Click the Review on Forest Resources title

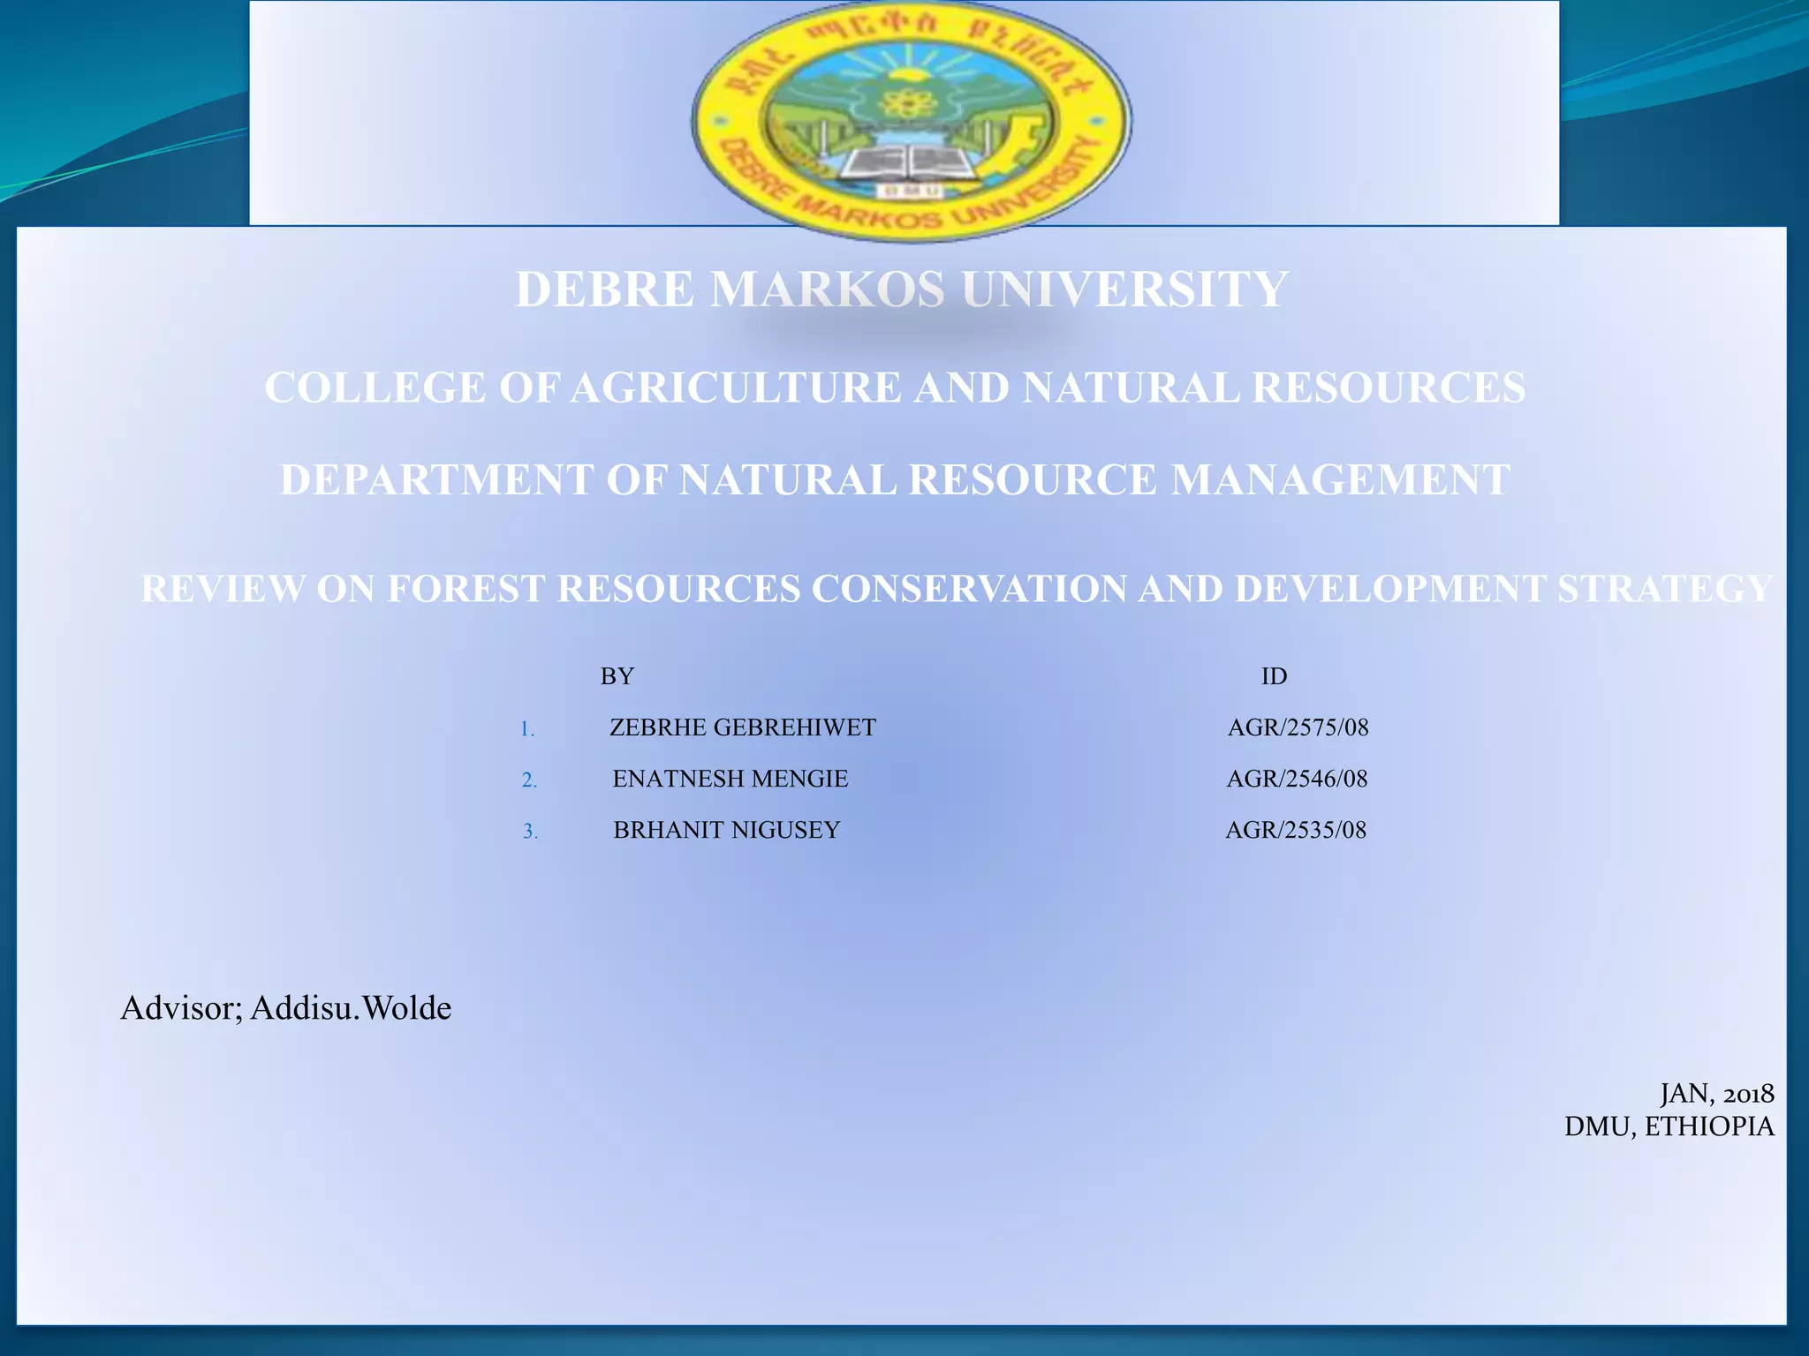[956, 589]
